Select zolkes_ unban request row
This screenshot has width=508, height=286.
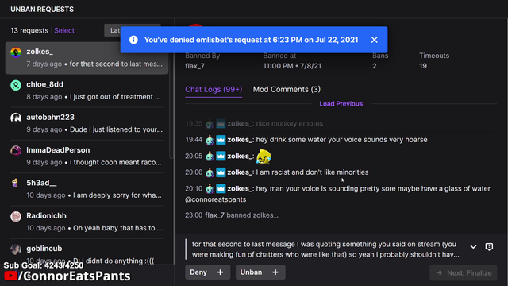[x=87, y=58]
